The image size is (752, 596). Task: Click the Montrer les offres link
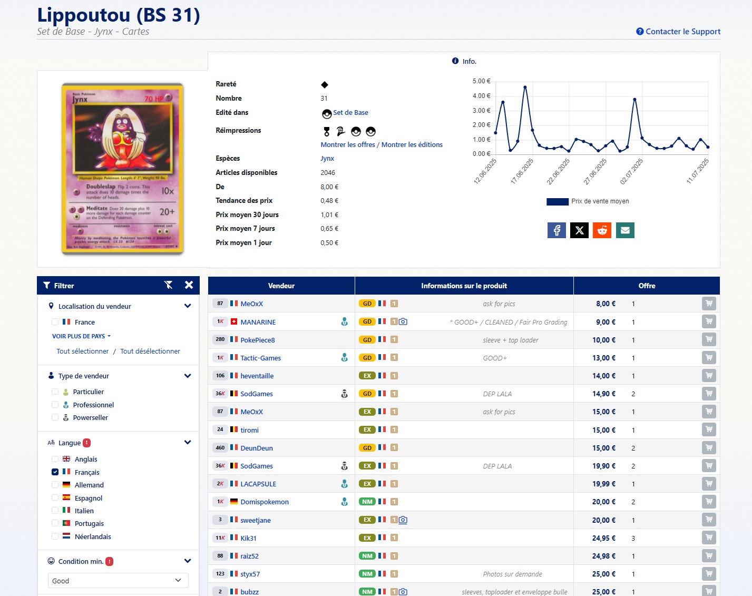tap(348, 145)
